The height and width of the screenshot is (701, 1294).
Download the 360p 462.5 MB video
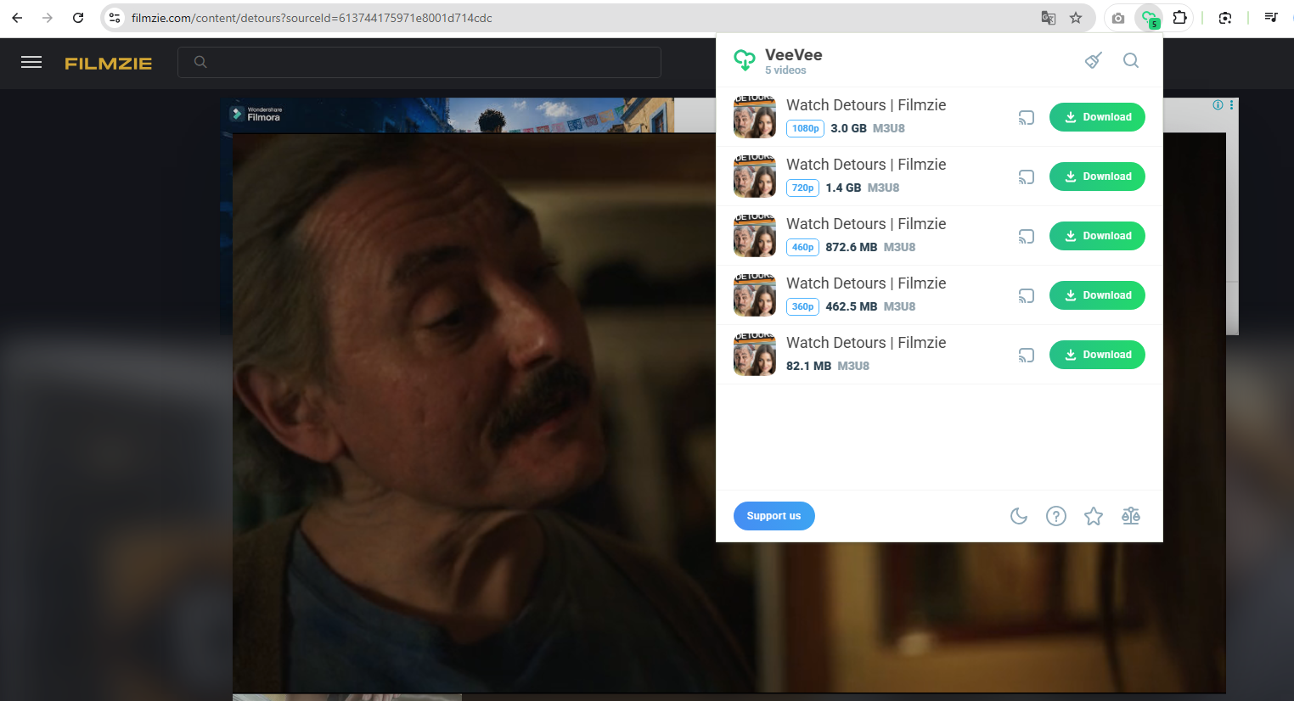(x=1097, y=295)
